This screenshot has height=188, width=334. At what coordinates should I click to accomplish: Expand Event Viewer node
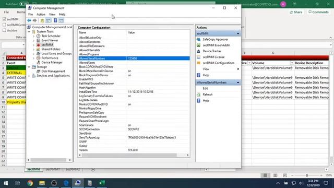pos(33,40)
